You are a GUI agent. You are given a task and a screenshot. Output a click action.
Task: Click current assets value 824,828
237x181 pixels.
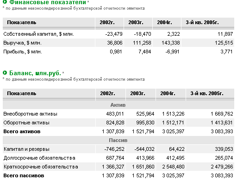(x=115, y=123)
